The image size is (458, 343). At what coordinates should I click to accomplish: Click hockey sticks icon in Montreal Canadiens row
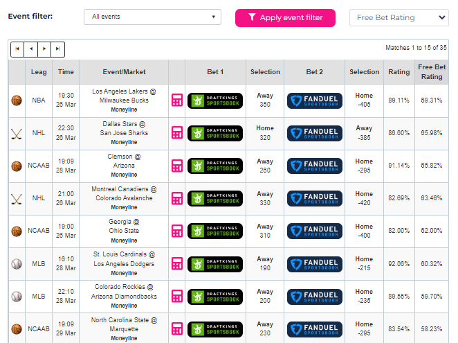(x=17, y=199)
